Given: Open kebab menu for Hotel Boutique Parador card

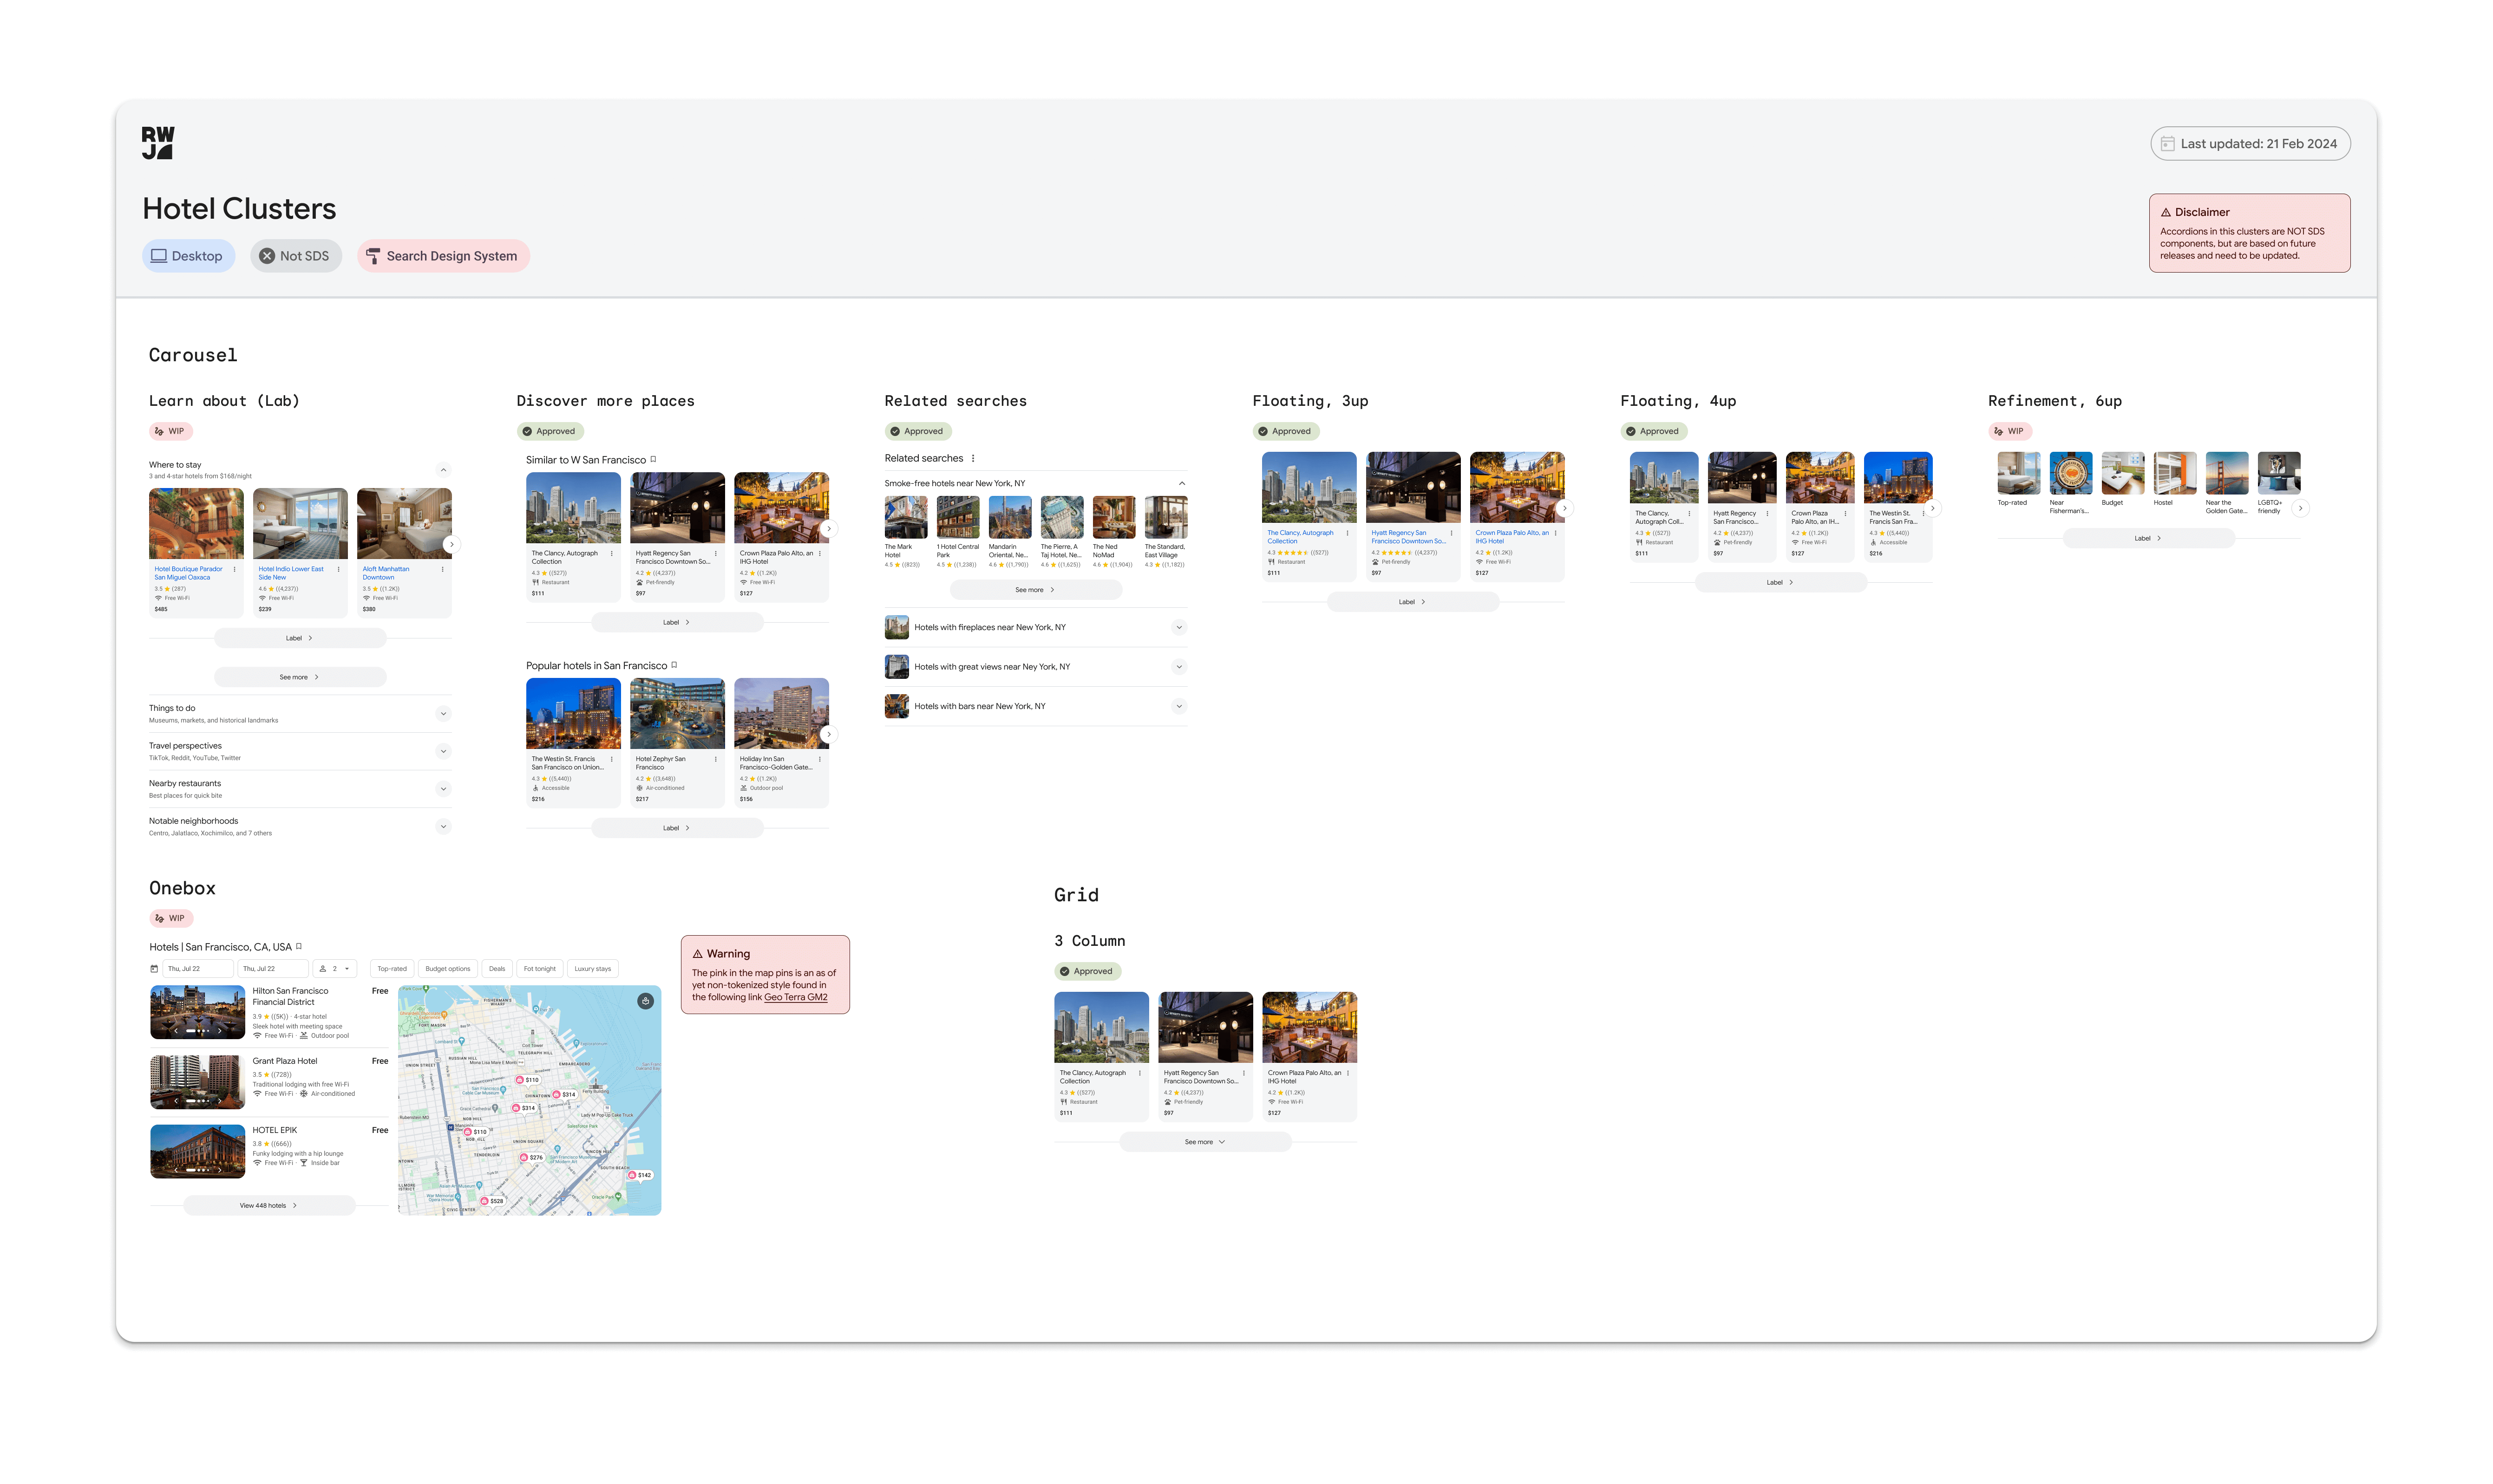Looking at the screenshot, I should [x=235, y=569].
